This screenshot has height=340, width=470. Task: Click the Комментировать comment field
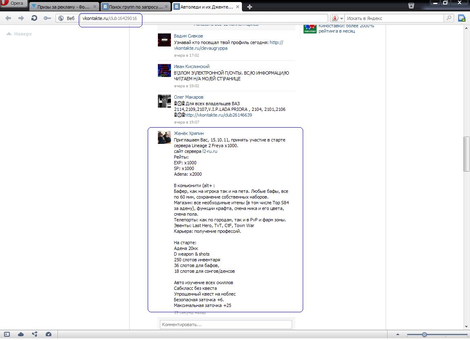226,325
